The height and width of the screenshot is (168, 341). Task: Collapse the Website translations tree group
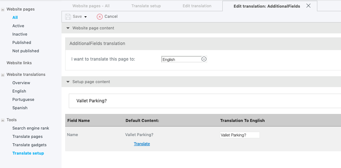click(x=3, y=75)
